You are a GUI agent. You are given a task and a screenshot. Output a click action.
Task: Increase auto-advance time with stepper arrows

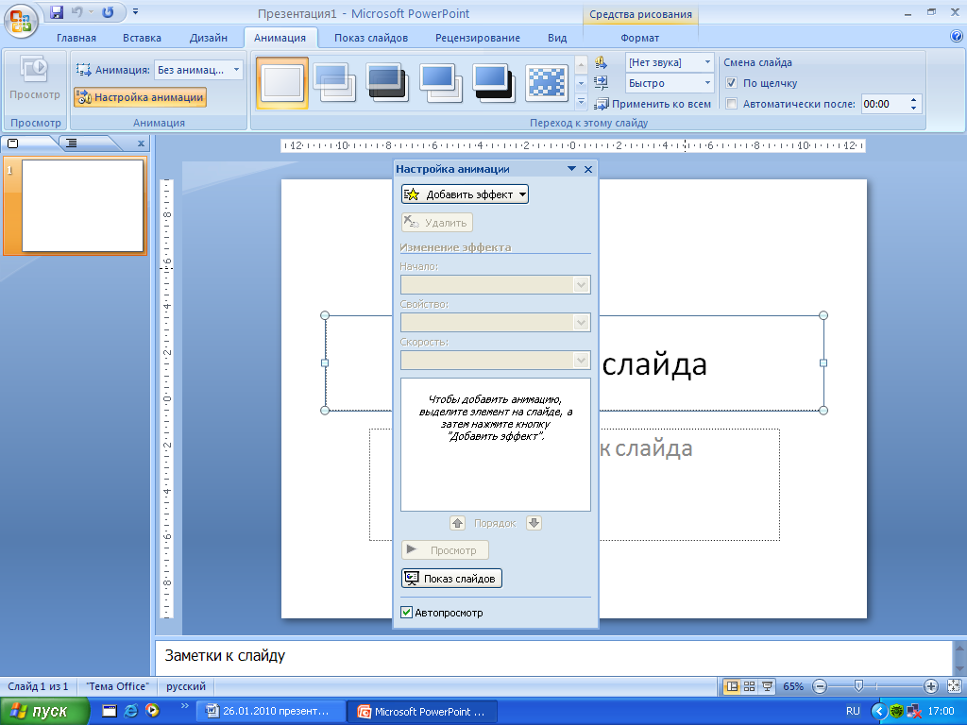tap(914, 99)
